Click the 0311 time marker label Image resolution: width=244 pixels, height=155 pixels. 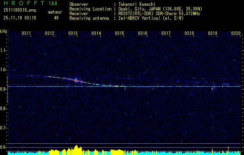click(x=26, y=33)
